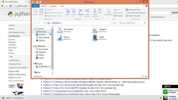The height and width of the screenshot is (100, 178).
Task: Click the Historial icon
Action: point(115,16)
